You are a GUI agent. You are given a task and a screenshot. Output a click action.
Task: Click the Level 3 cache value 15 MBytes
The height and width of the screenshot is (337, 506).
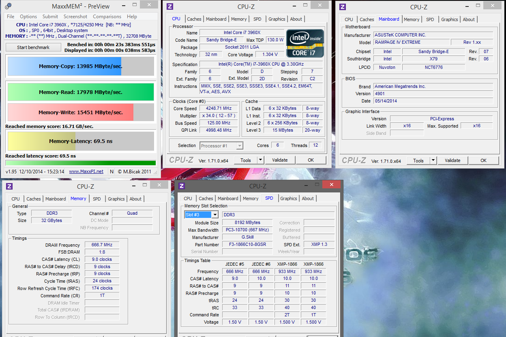coord(283,130)
